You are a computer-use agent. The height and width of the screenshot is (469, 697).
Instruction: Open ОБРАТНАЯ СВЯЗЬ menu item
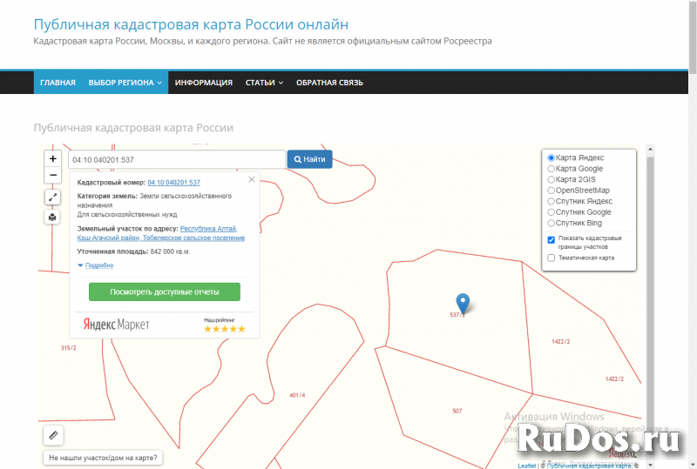click(329, 83)
